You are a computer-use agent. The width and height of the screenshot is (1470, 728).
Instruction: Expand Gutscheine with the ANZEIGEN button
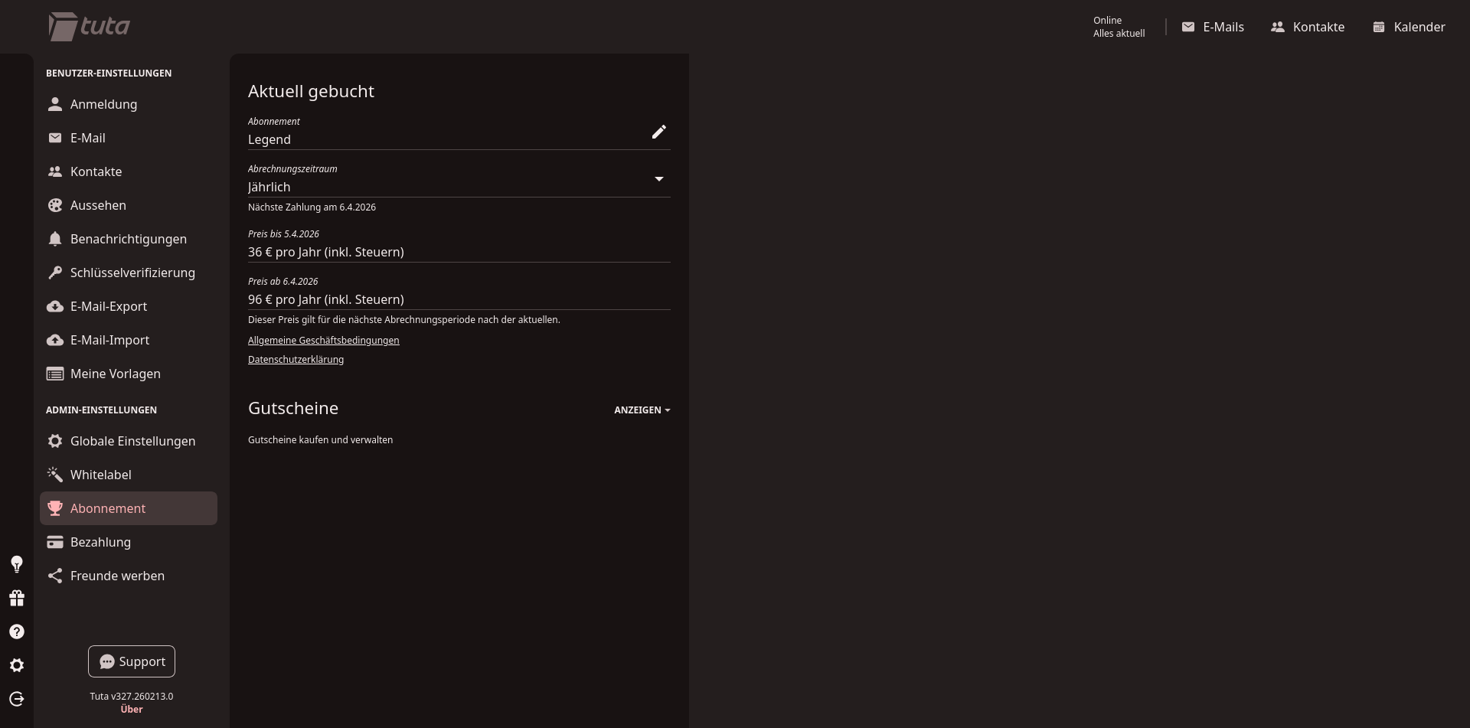(642, 410)
